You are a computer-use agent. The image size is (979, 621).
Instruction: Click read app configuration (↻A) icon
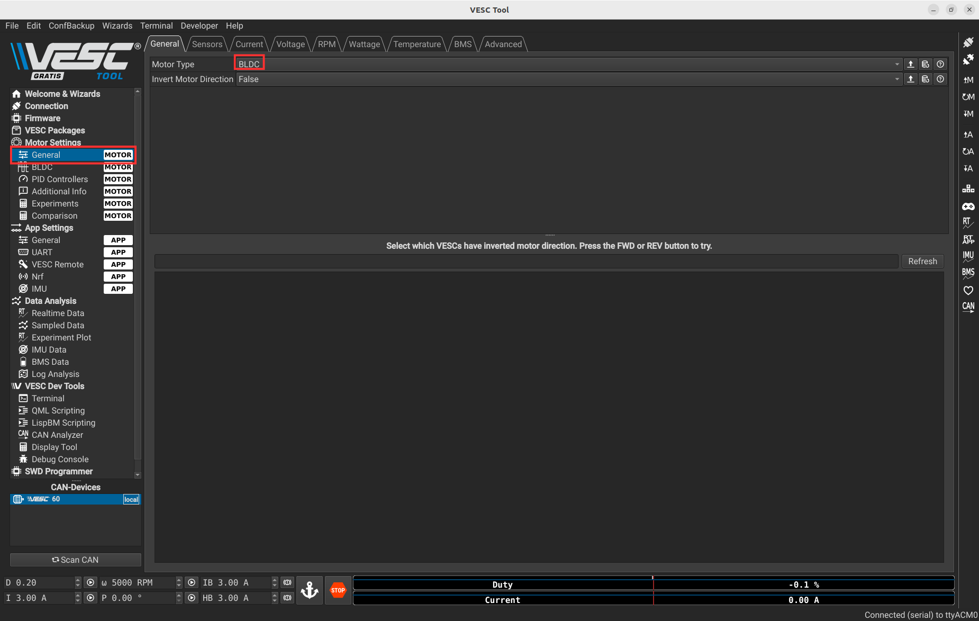(x=968, y=151)
